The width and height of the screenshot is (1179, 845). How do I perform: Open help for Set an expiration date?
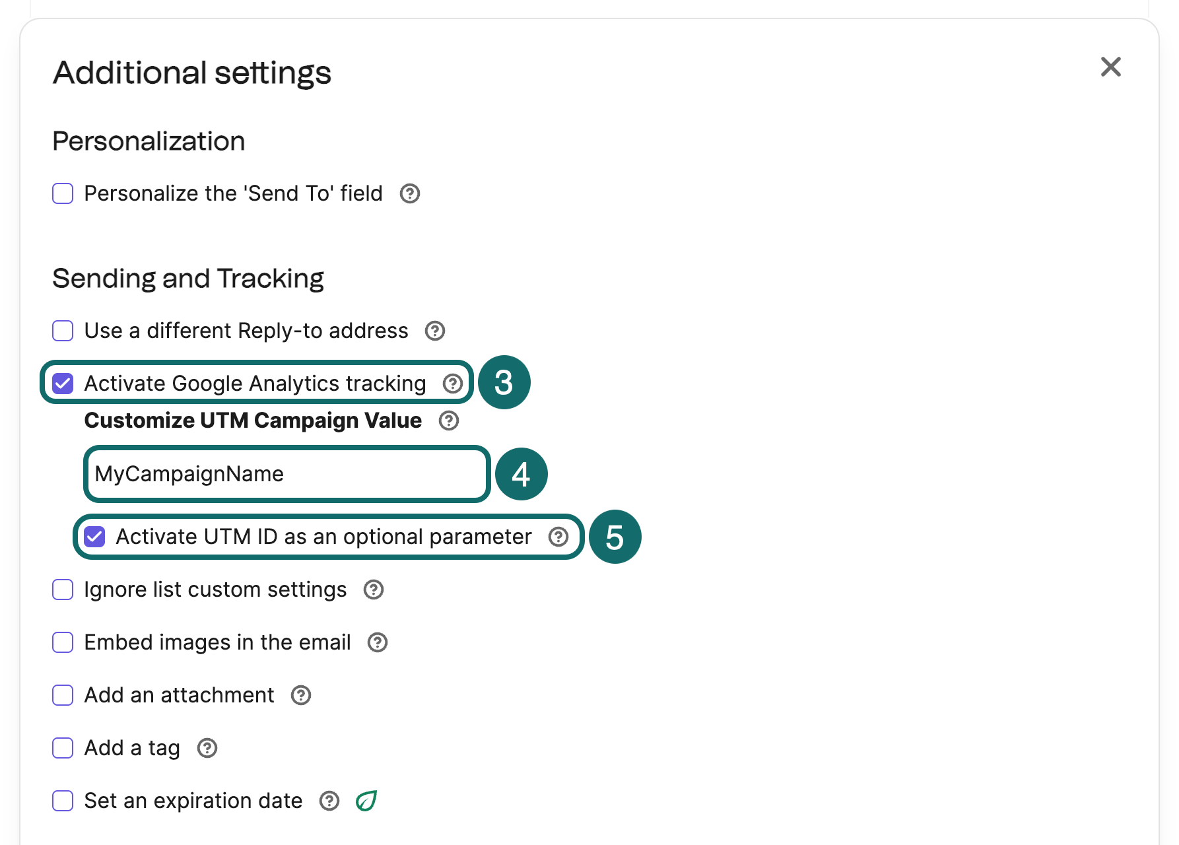(329, 801)
